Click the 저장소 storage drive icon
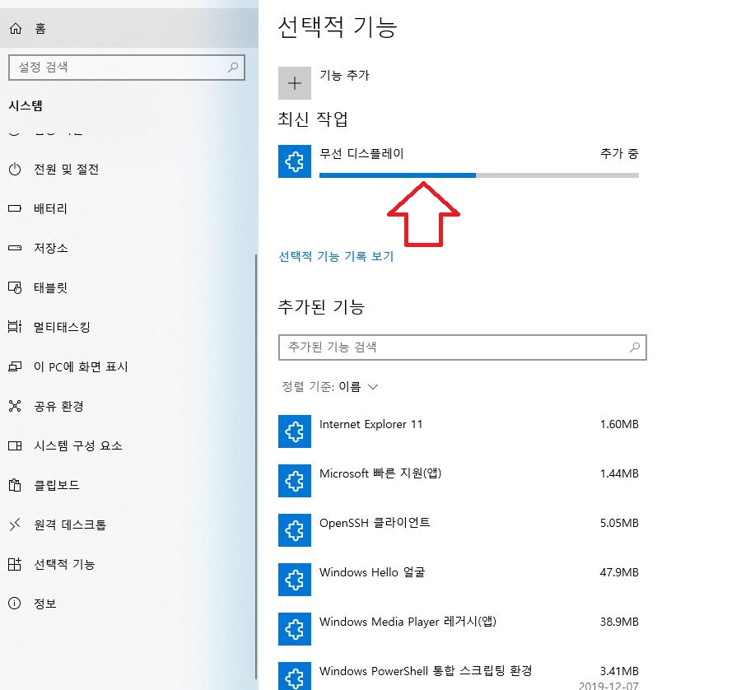 (x=16, y=248)
